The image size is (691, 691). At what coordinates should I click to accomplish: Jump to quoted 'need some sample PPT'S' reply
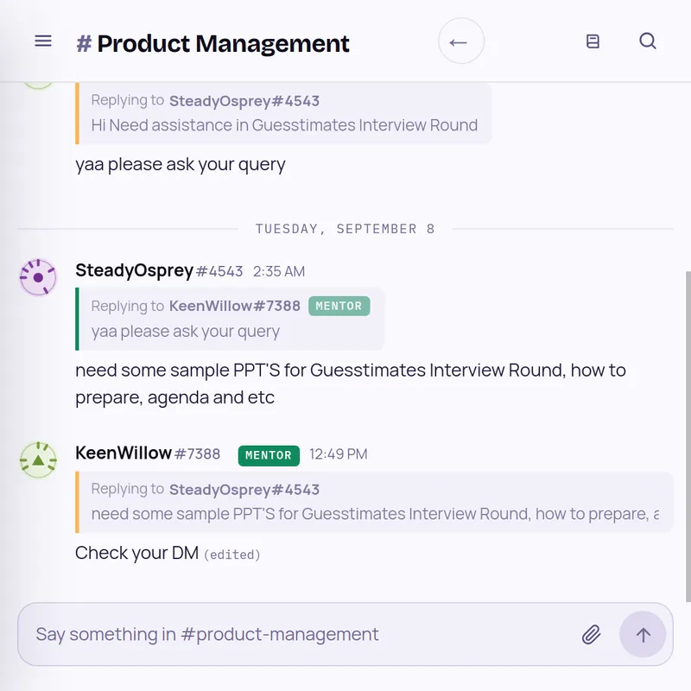[374, 502]
